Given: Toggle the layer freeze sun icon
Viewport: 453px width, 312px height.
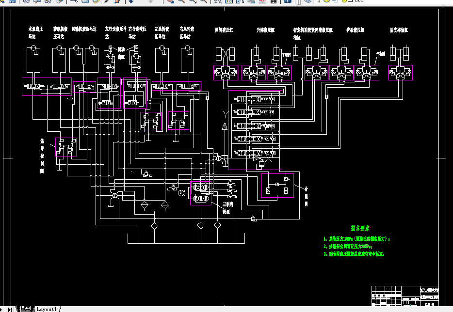Looking at the screenshot, I should tap(327, 1).
